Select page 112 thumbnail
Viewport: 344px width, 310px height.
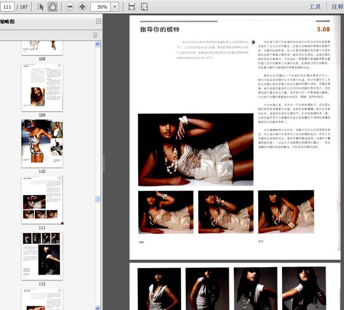pos(42,256)
